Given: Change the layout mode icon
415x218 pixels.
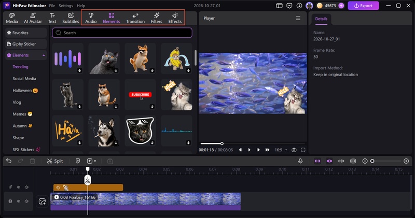Looking at the screenshot, I should pos(279,6).
